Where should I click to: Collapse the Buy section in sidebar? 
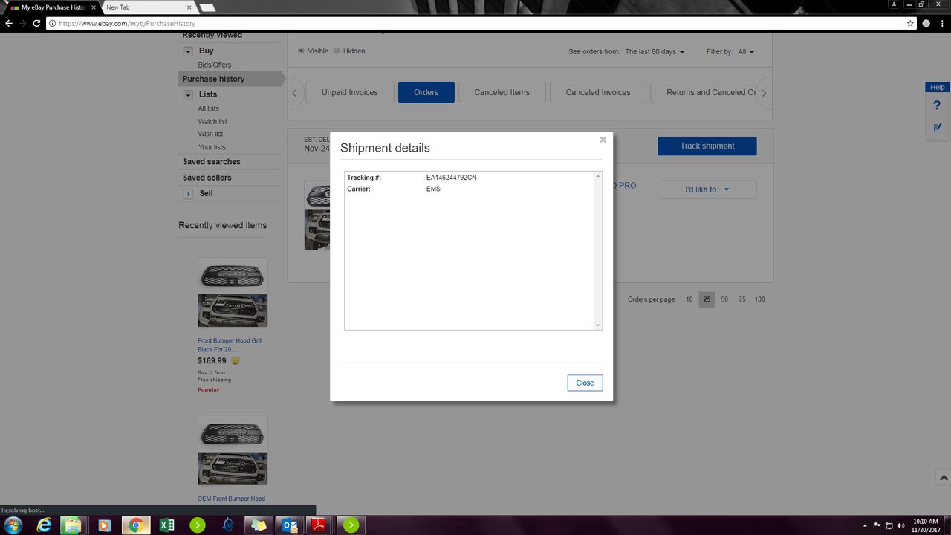coord(189,51)
